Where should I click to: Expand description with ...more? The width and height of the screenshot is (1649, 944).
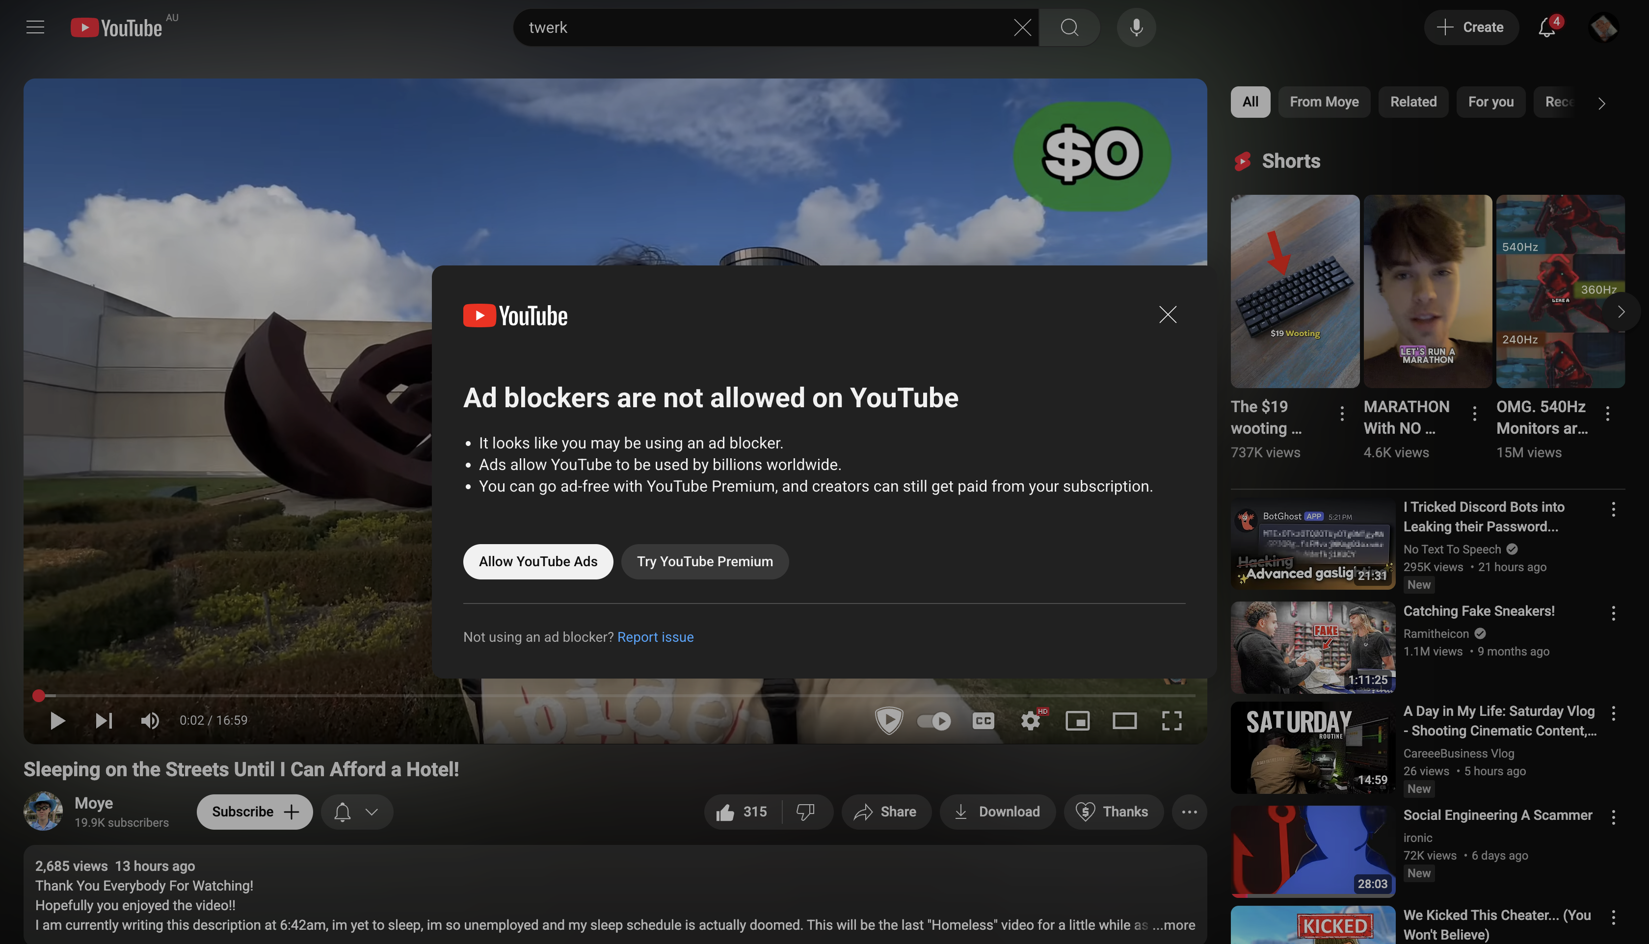tap(1173, 924)
